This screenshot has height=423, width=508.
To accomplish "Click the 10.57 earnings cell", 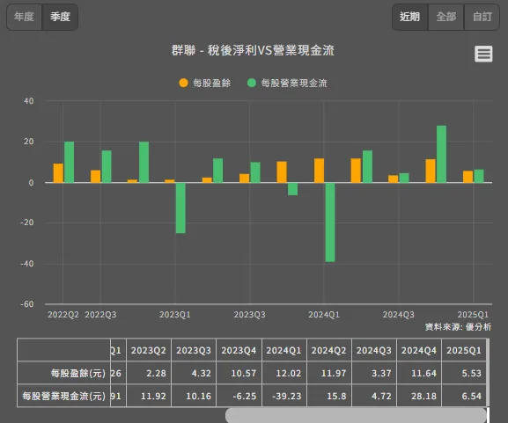I will pos(239,373).
